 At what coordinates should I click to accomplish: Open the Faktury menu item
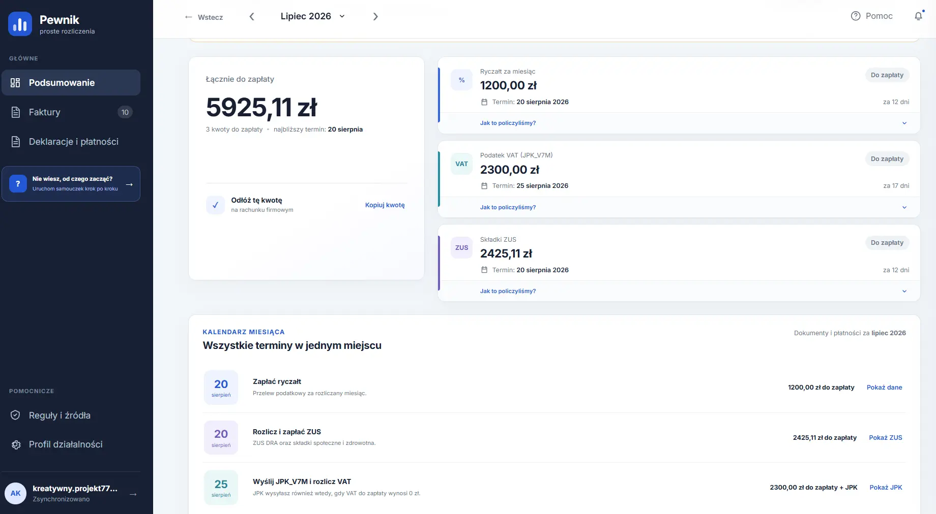coord(71,112)
